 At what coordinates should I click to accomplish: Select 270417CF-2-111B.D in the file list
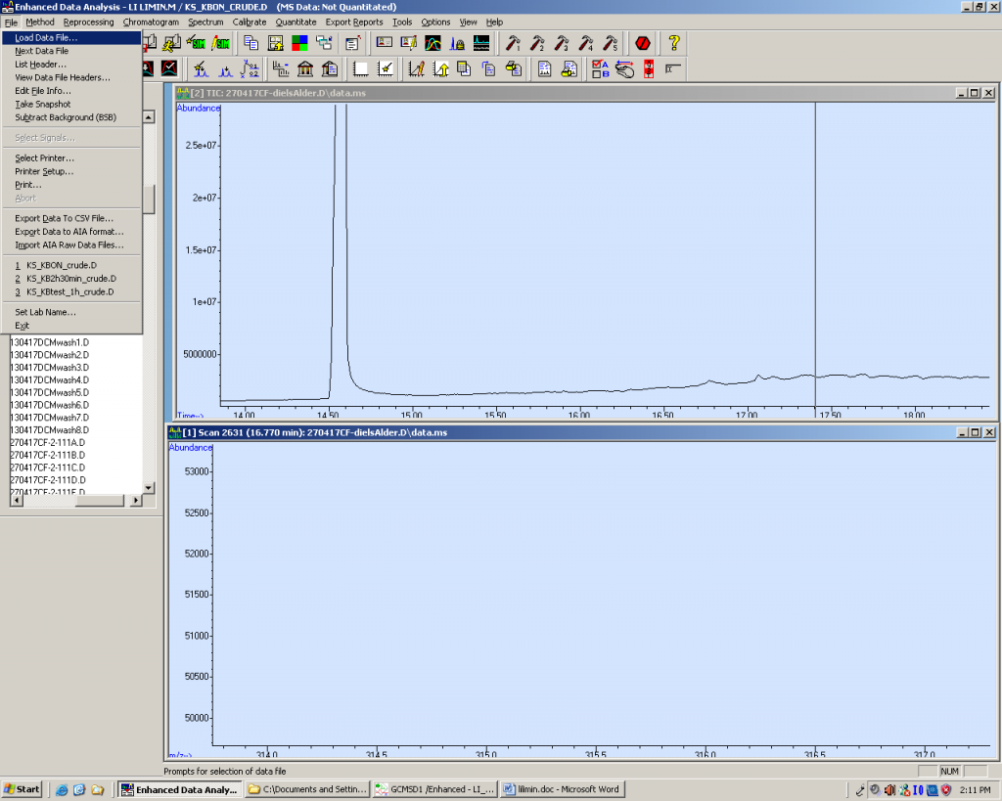47,455
